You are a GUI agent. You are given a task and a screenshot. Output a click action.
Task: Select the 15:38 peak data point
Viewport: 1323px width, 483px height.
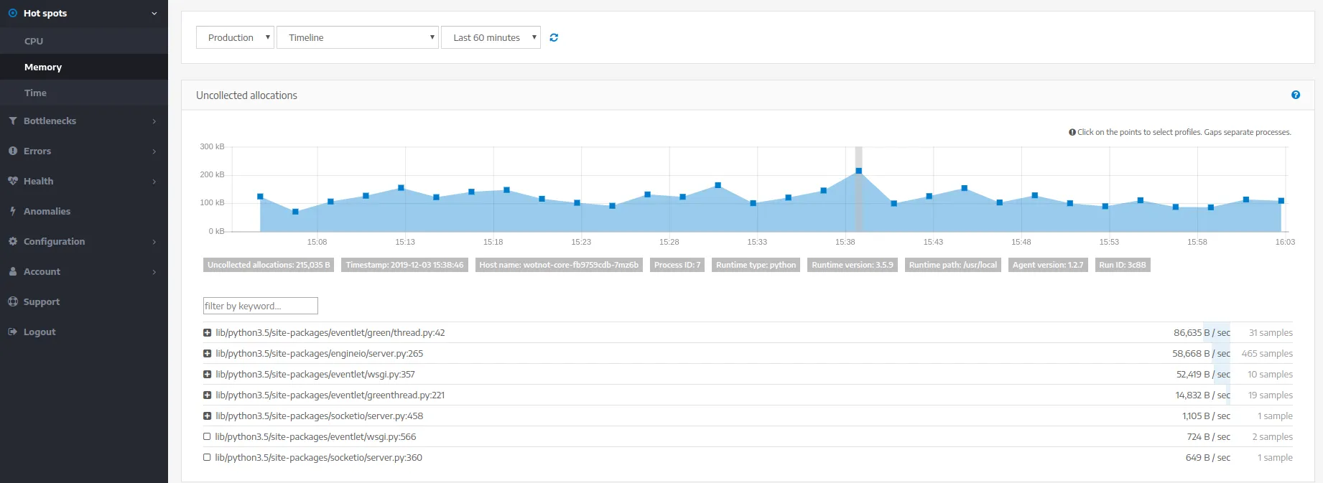pyautogui.click(x=858, y=171)
